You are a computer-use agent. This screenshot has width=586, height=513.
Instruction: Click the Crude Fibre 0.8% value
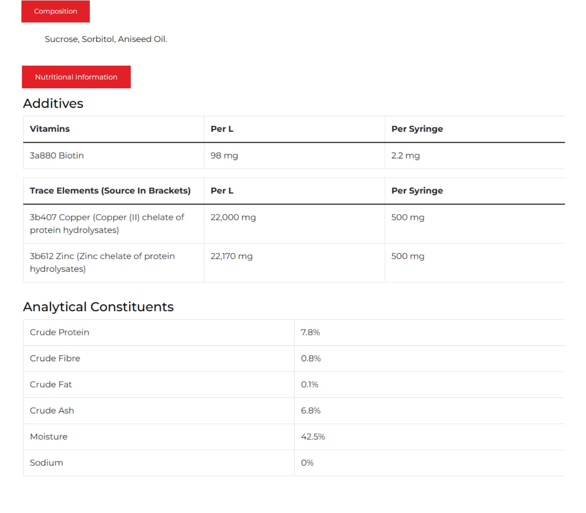tap(311, 358)
